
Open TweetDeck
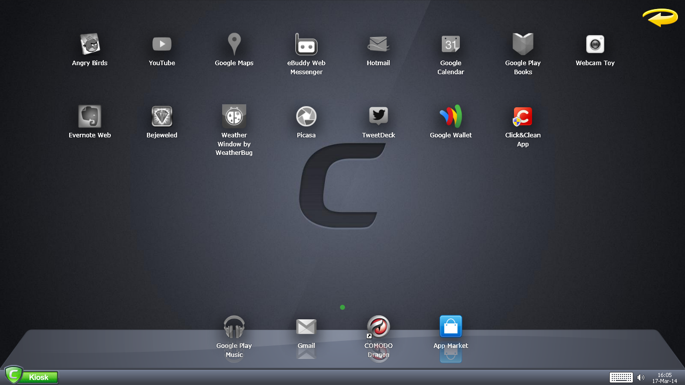point(379,116)
